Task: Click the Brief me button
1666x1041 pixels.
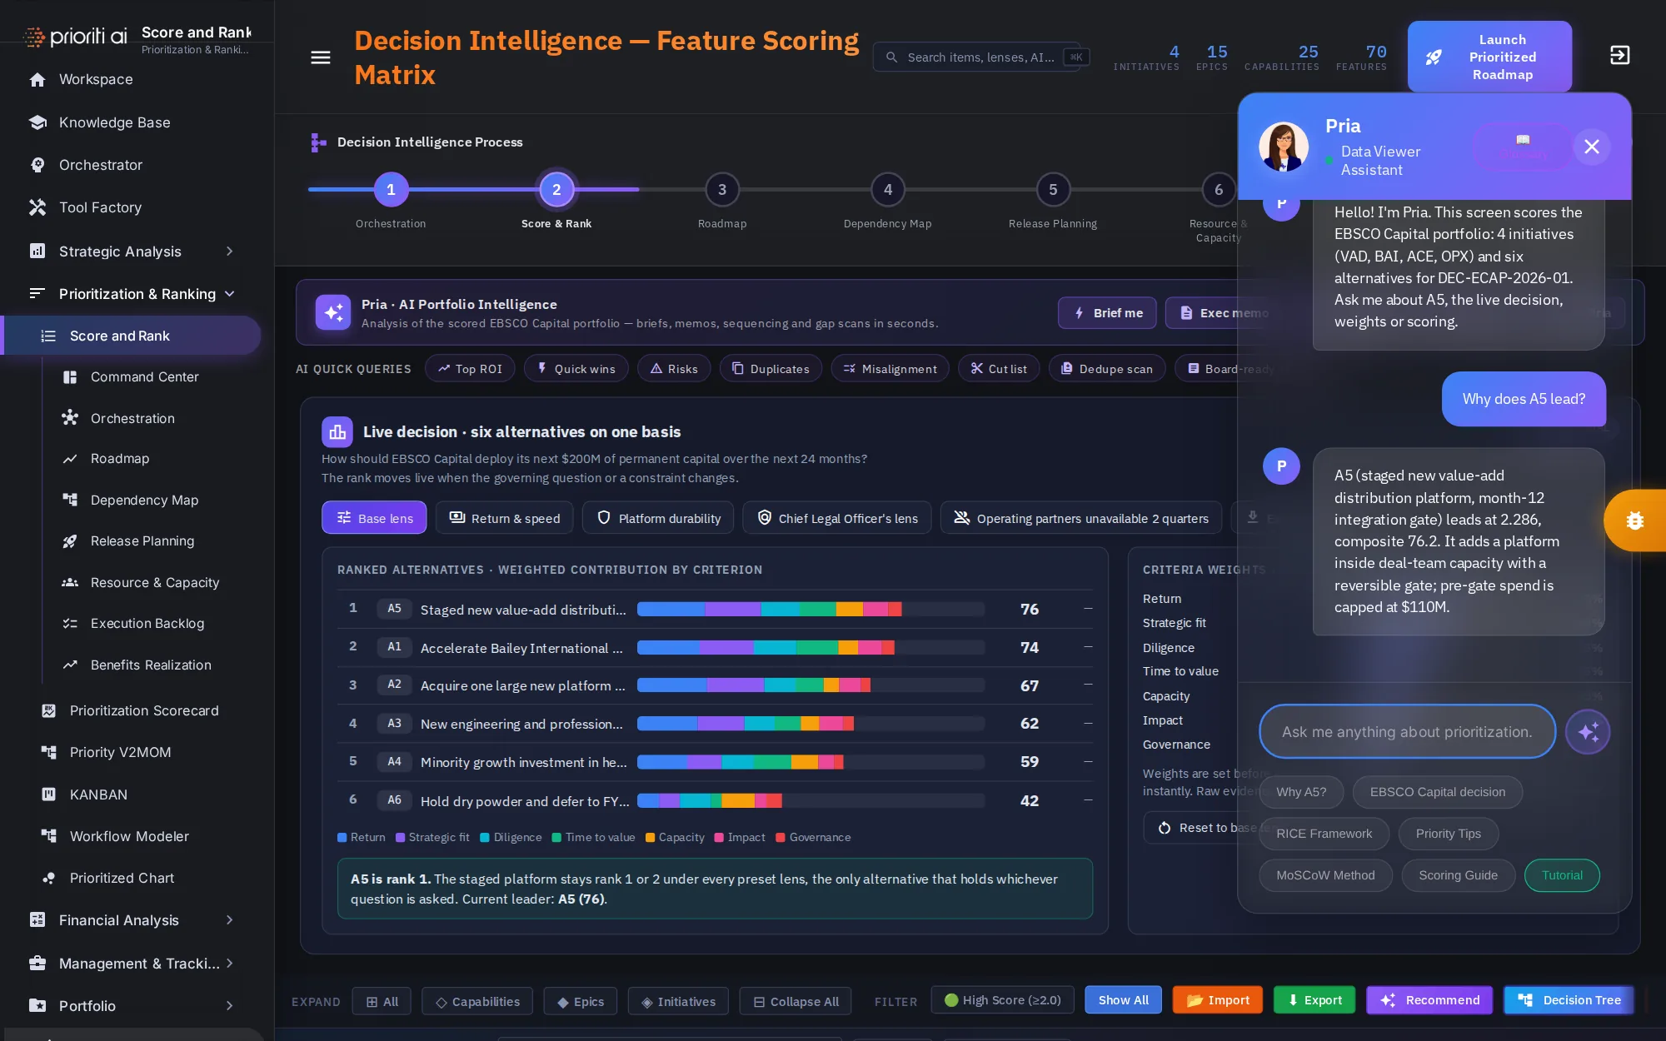Action: [1107, 313]
